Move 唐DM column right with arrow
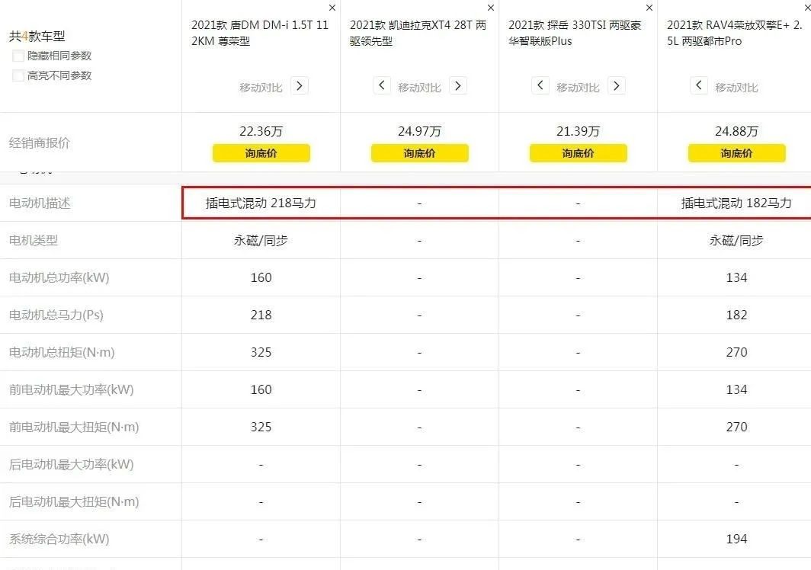Viewport: 811px width, 570px height. 300,86
